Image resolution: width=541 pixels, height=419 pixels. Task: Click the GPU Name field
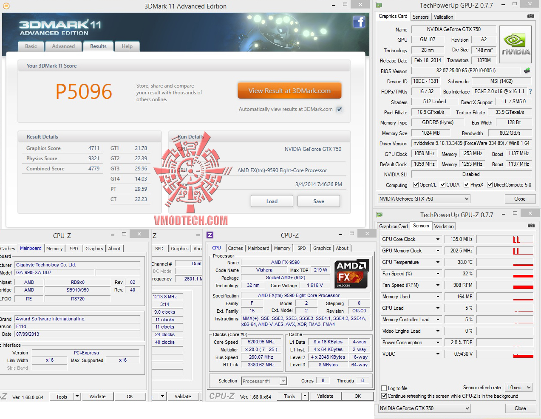pos(454,29)
